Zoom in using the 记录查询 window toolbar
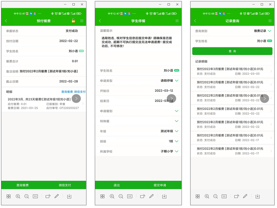The height and width of the screenshot is (208, 277). click(207, 196)
